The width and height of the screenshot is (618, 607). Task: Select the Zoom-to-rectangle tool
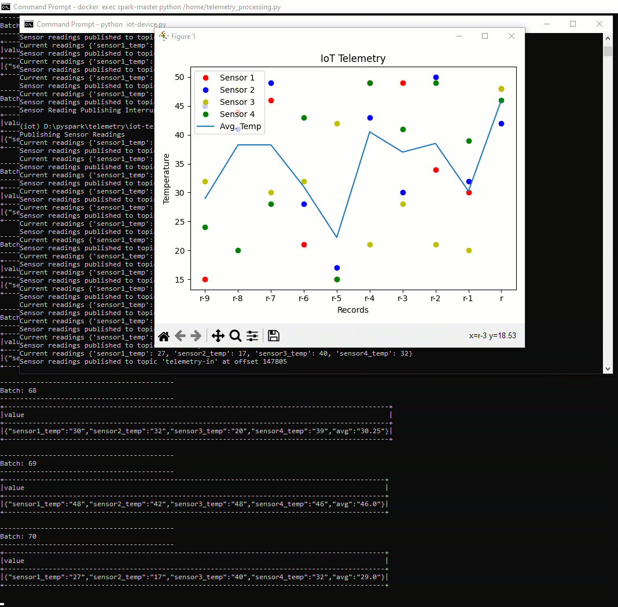coord(235,335)
